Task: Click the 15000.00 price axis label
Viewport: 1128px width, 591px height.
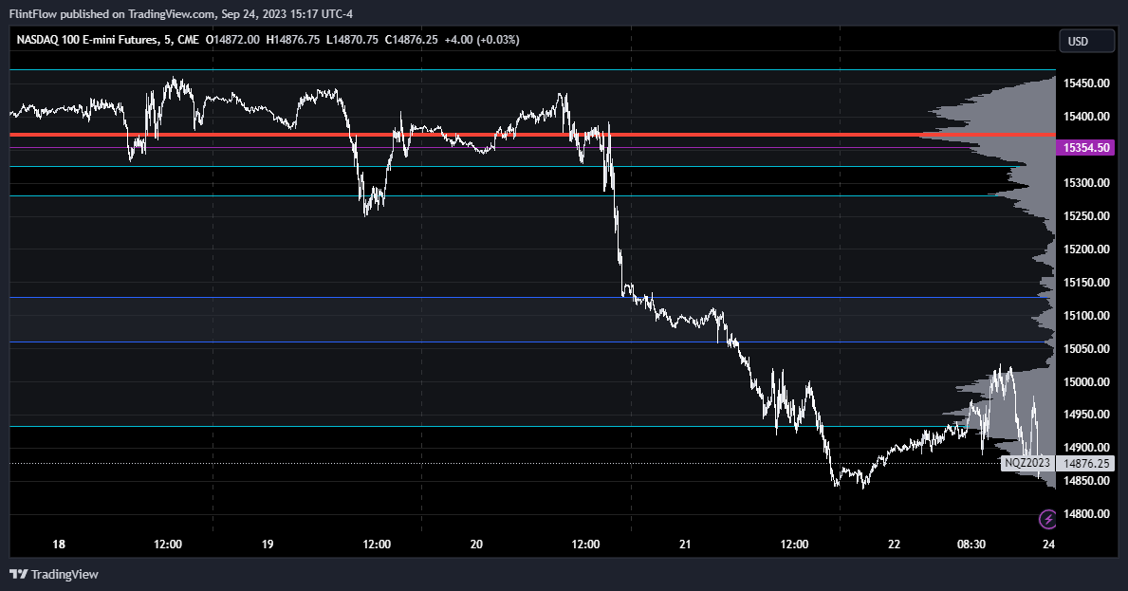Action: [1086, 381]
